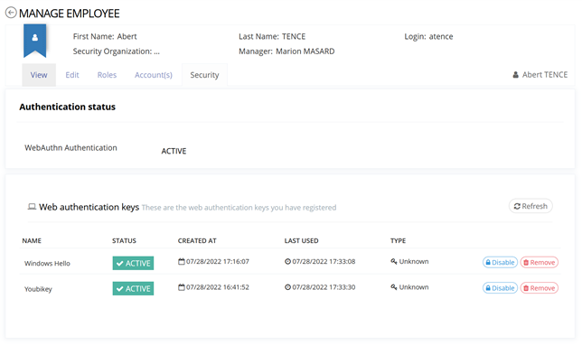Click clock icon in Youbikey last used
The image size is (582, 355).
[287, 287]
